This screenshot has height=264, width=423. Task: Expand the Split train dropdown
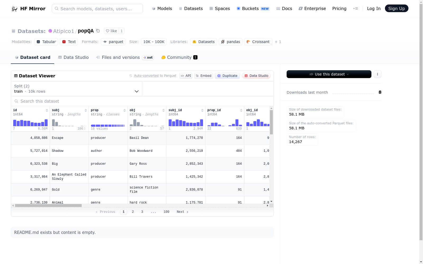(77, 89)
